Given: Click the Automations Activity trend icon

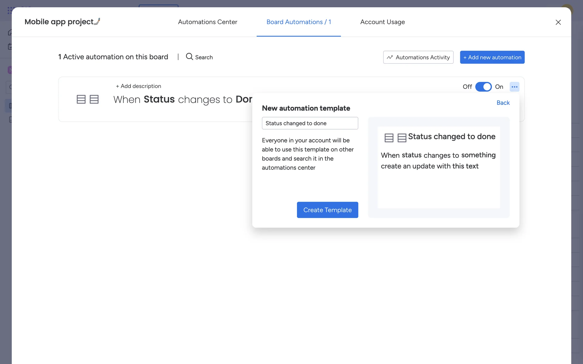Looking at the screenshot, I should pos(390,57).
